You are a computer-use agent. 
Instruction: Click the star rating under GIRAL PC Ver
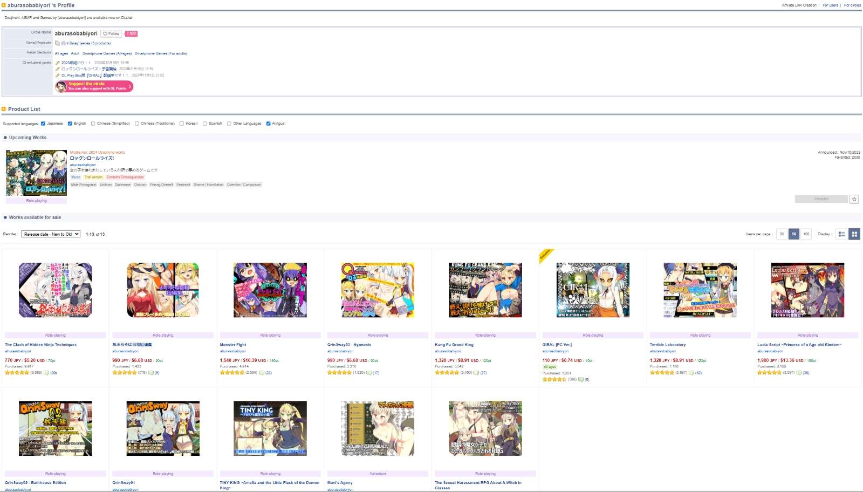click(554, 379)
